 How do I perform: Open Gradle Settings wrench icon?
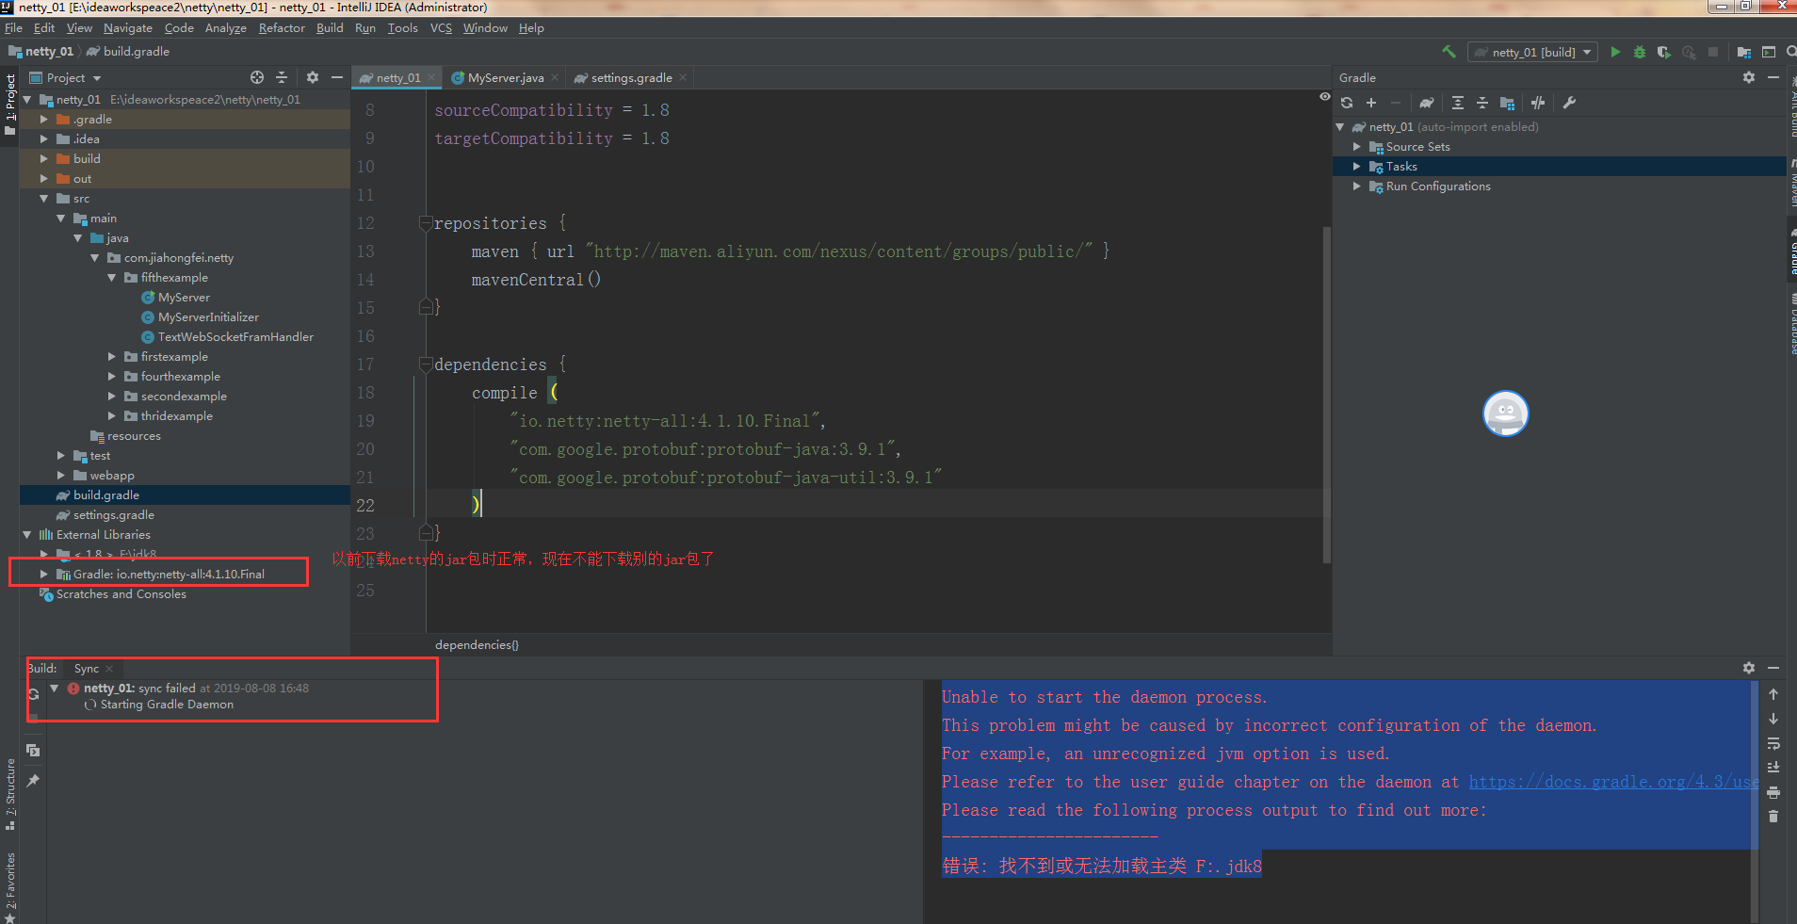(1569, 103)
